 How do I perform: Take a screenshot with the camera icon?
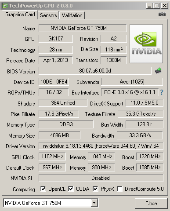162,15
